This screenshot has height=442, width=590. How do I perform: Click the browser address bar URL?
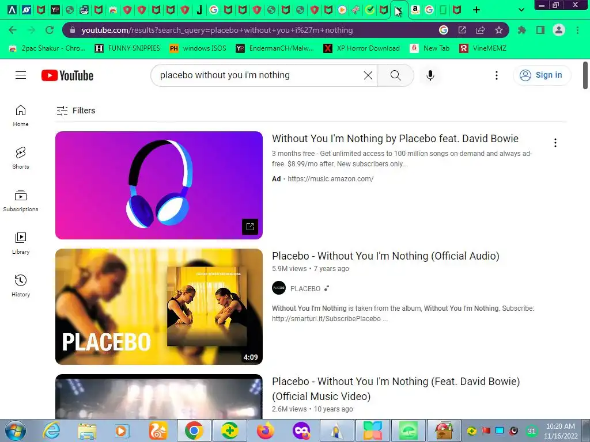click(217, 30)
